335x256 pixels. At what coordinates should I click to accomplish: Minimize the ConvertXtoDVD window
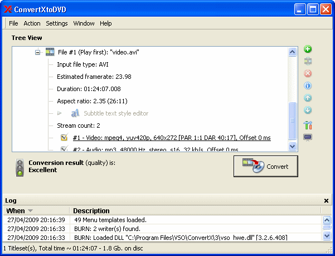(x=300, y=9)
